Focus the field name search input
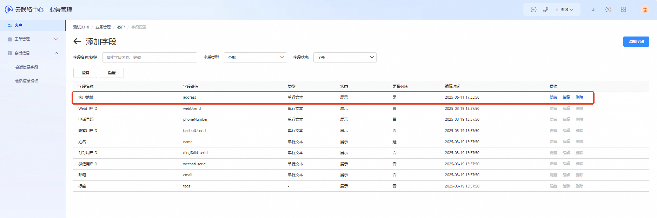Image resolution: width=657 pixels, height=218 pixels. (150, 58)
